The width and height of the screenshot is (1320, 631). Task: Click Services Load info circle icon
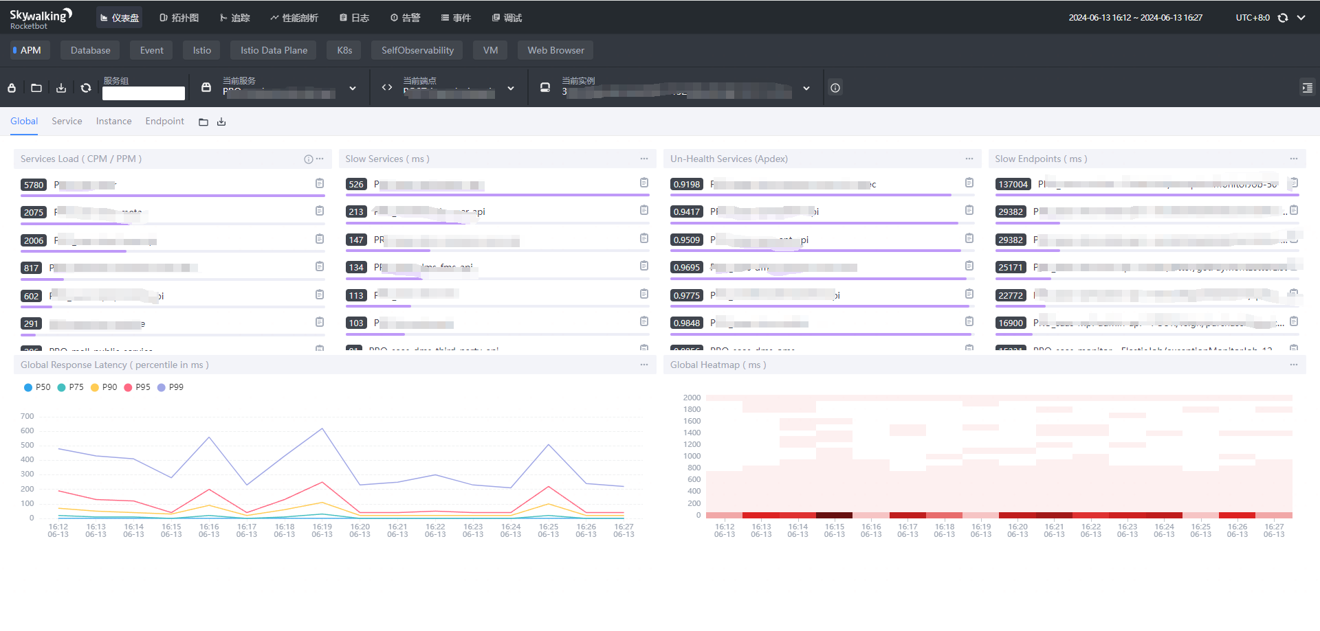tap(309, 159)
